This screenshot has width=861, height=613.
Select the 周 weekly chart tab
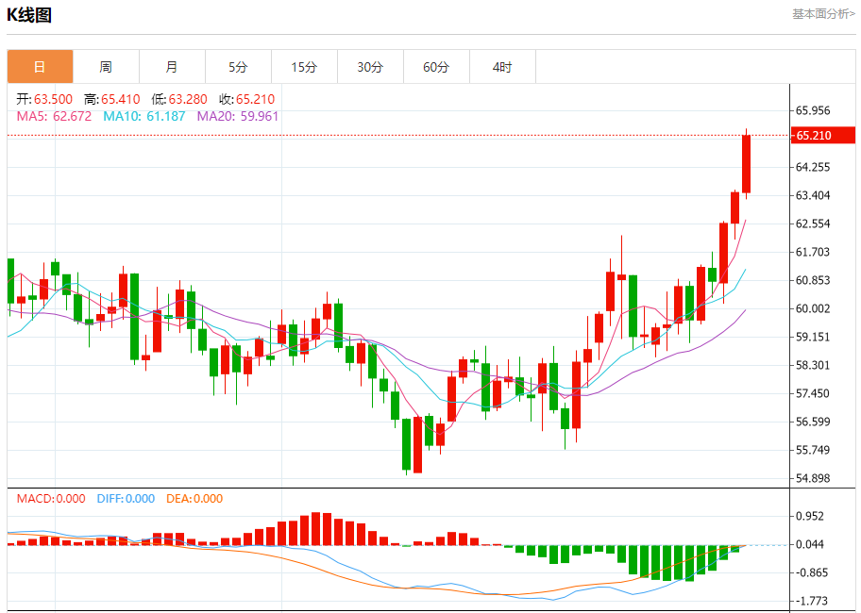coord(106,67)
